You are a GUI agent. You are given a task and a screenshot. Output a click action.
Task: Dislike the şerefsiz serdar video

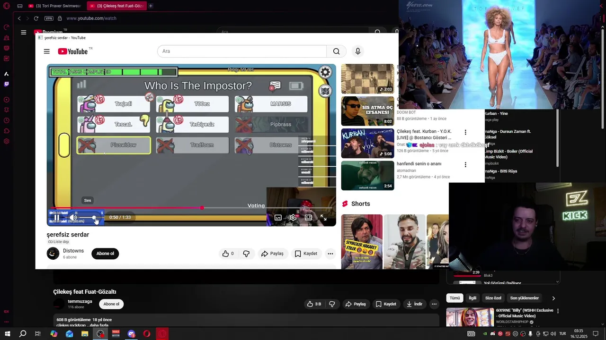click(x=246, y=254)
